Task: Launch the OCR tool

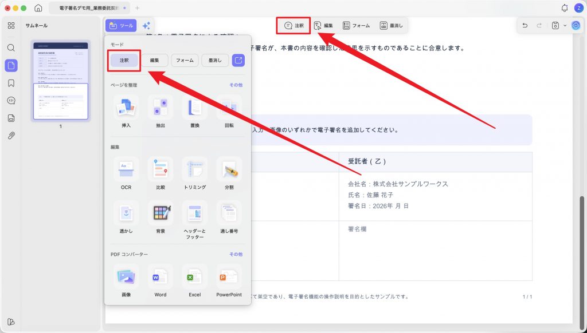Action: pyautogui.click(x=126, y=173)
